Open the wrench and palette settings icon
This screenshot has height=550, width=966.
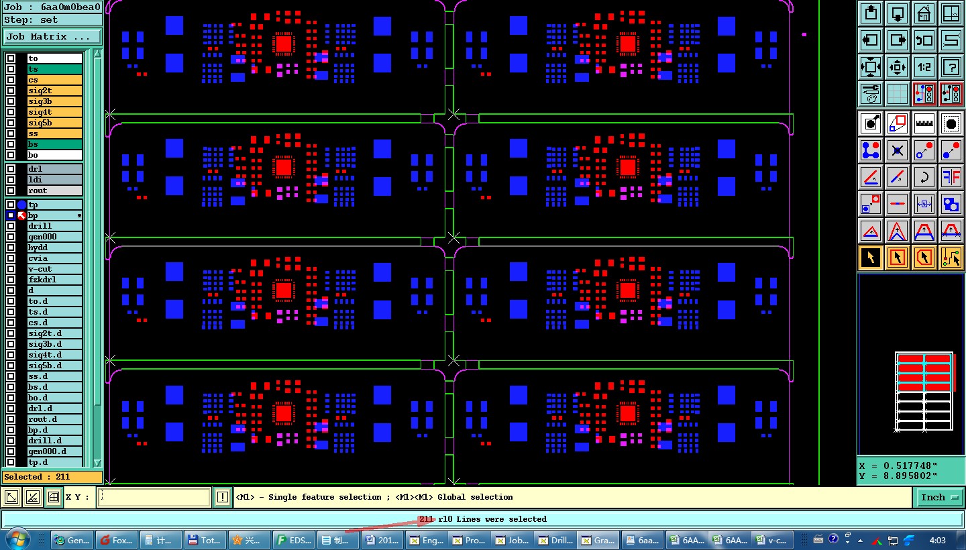click(x=871, y=94)
